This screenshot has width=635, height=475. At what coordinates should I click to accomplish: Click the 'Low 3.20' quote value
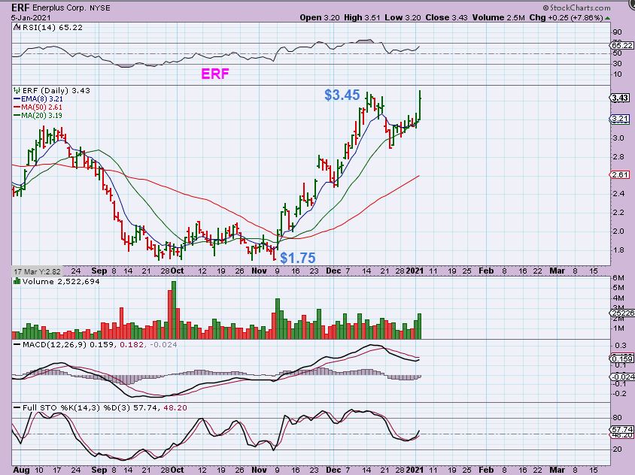[x=403, y=18]
